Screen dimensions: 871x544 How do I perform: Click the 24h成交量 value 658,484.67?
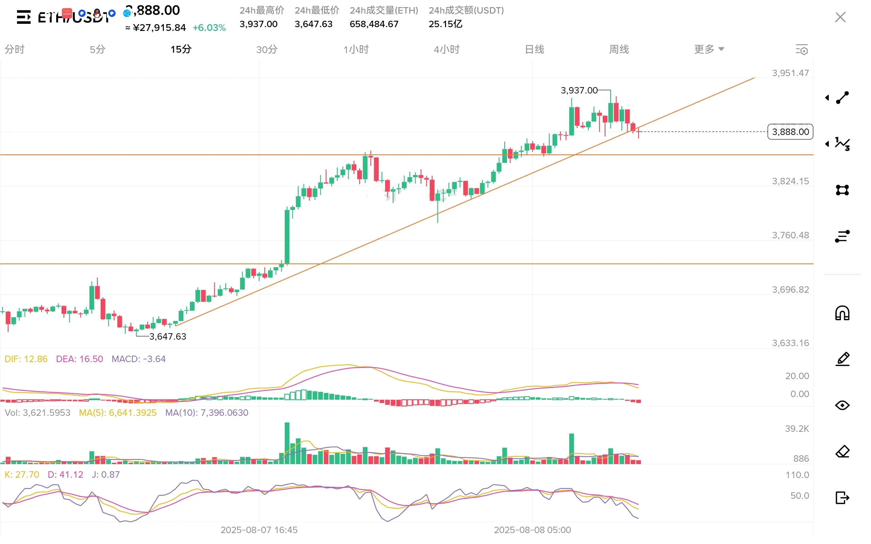point(374,24)
